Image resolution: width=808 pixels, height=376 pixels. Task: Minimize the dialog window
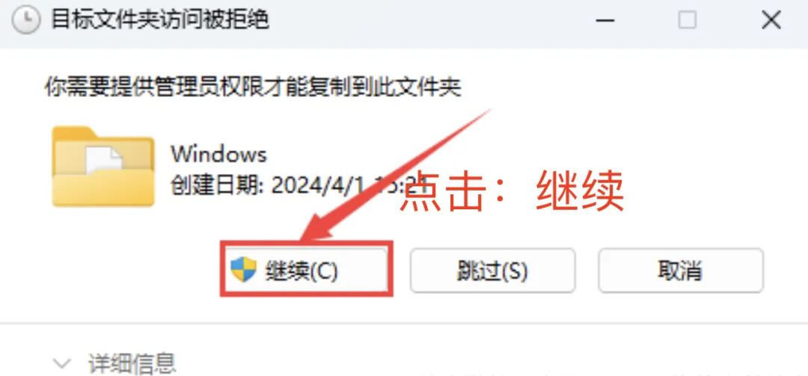[x=607, y=21]
